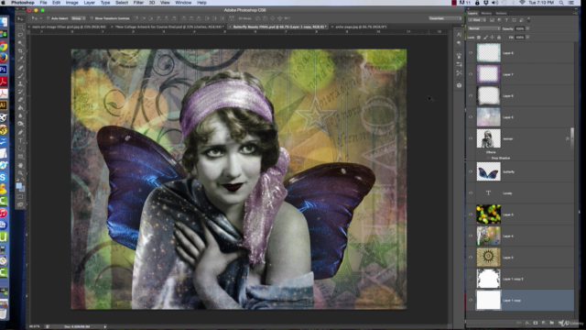Open the Filter menu
The width and height of the screenshot is (586, 330).
coord(138,3)
